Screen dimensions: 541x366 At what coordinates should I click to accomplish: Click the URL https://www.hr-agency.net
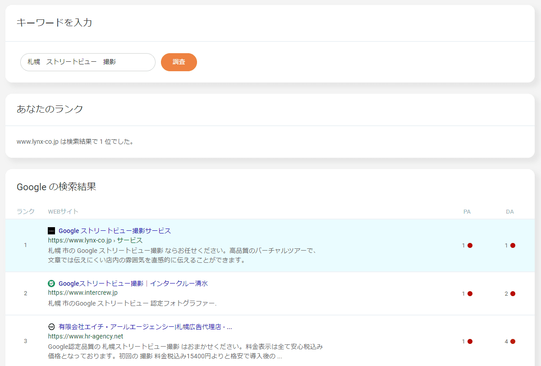[86, 336]
